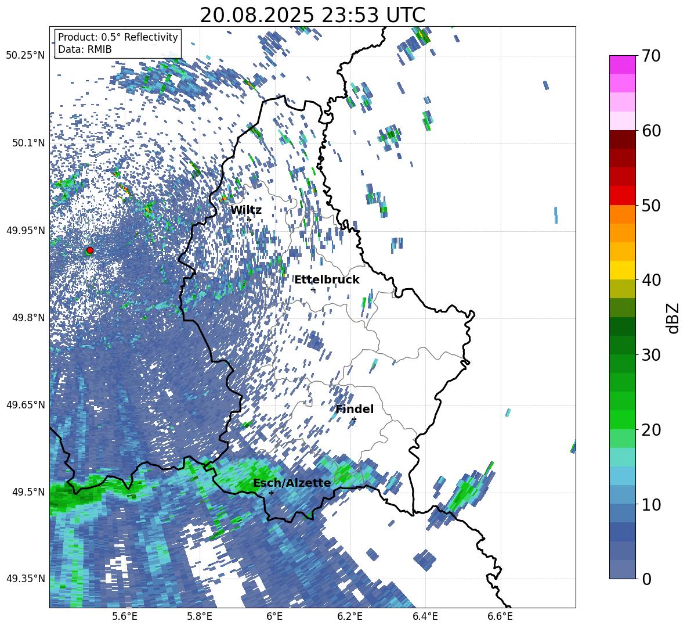Click the 60 colorbar tick label

[x=652, y=131]
